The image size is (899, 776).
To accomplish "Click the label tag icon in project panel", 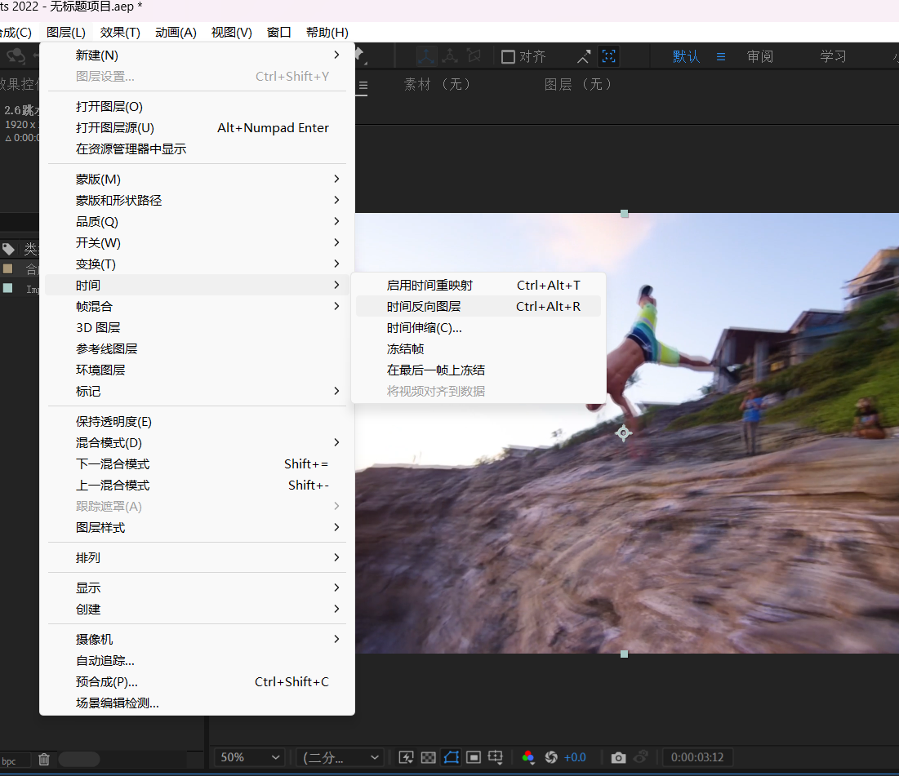I will pyautogui.click(x=8, y=249).
